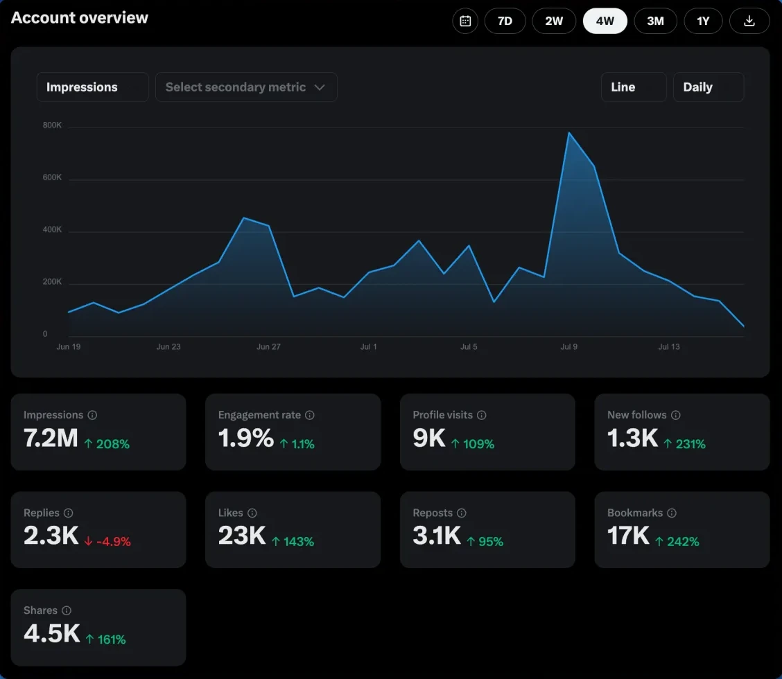782x679 pixels.
Task: Switch range to 2W
Action: [x=554, y=21]
